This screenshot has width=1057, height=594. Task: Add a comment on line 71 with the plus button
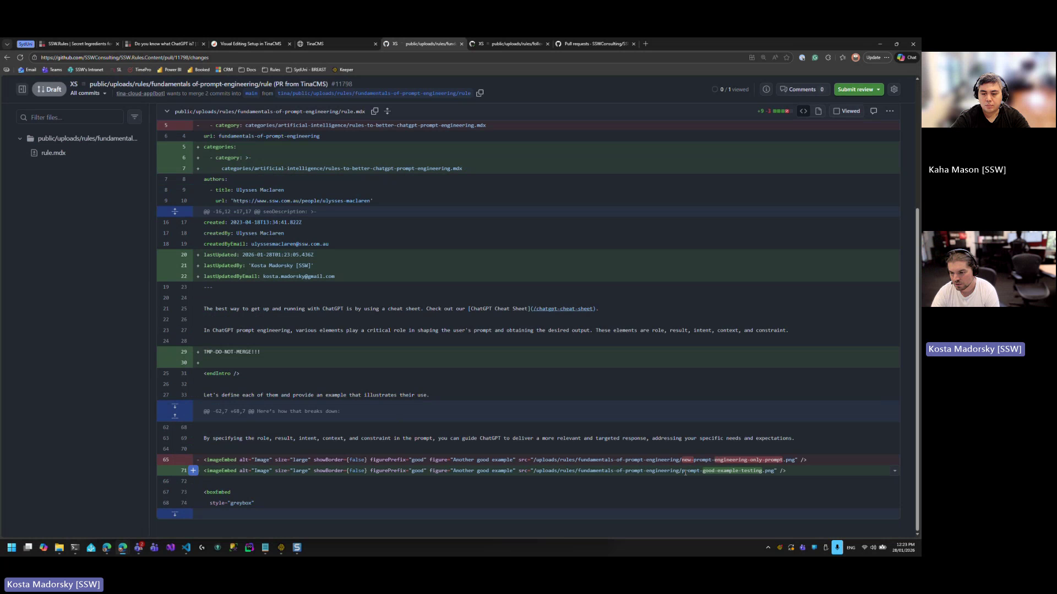(193, 470)
